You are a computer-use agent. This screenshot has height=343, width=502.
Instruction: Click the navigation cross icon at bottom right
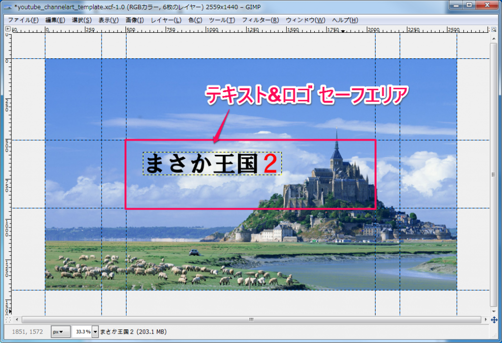pos(494,319)
